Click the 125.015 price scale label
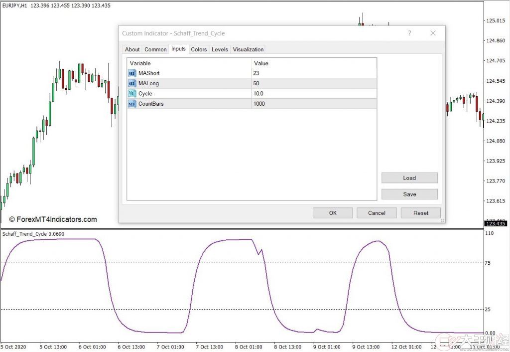The width and height of the screenshot is (510, 352). point(496,20)
